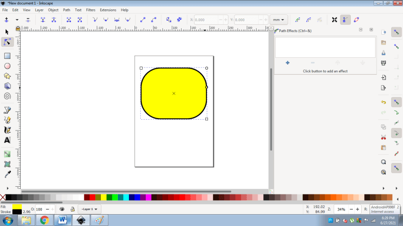This screenshot has height=226, width=403.
Task: Expand the toolbox overflow arrow
Action: [x=7, y=188]
